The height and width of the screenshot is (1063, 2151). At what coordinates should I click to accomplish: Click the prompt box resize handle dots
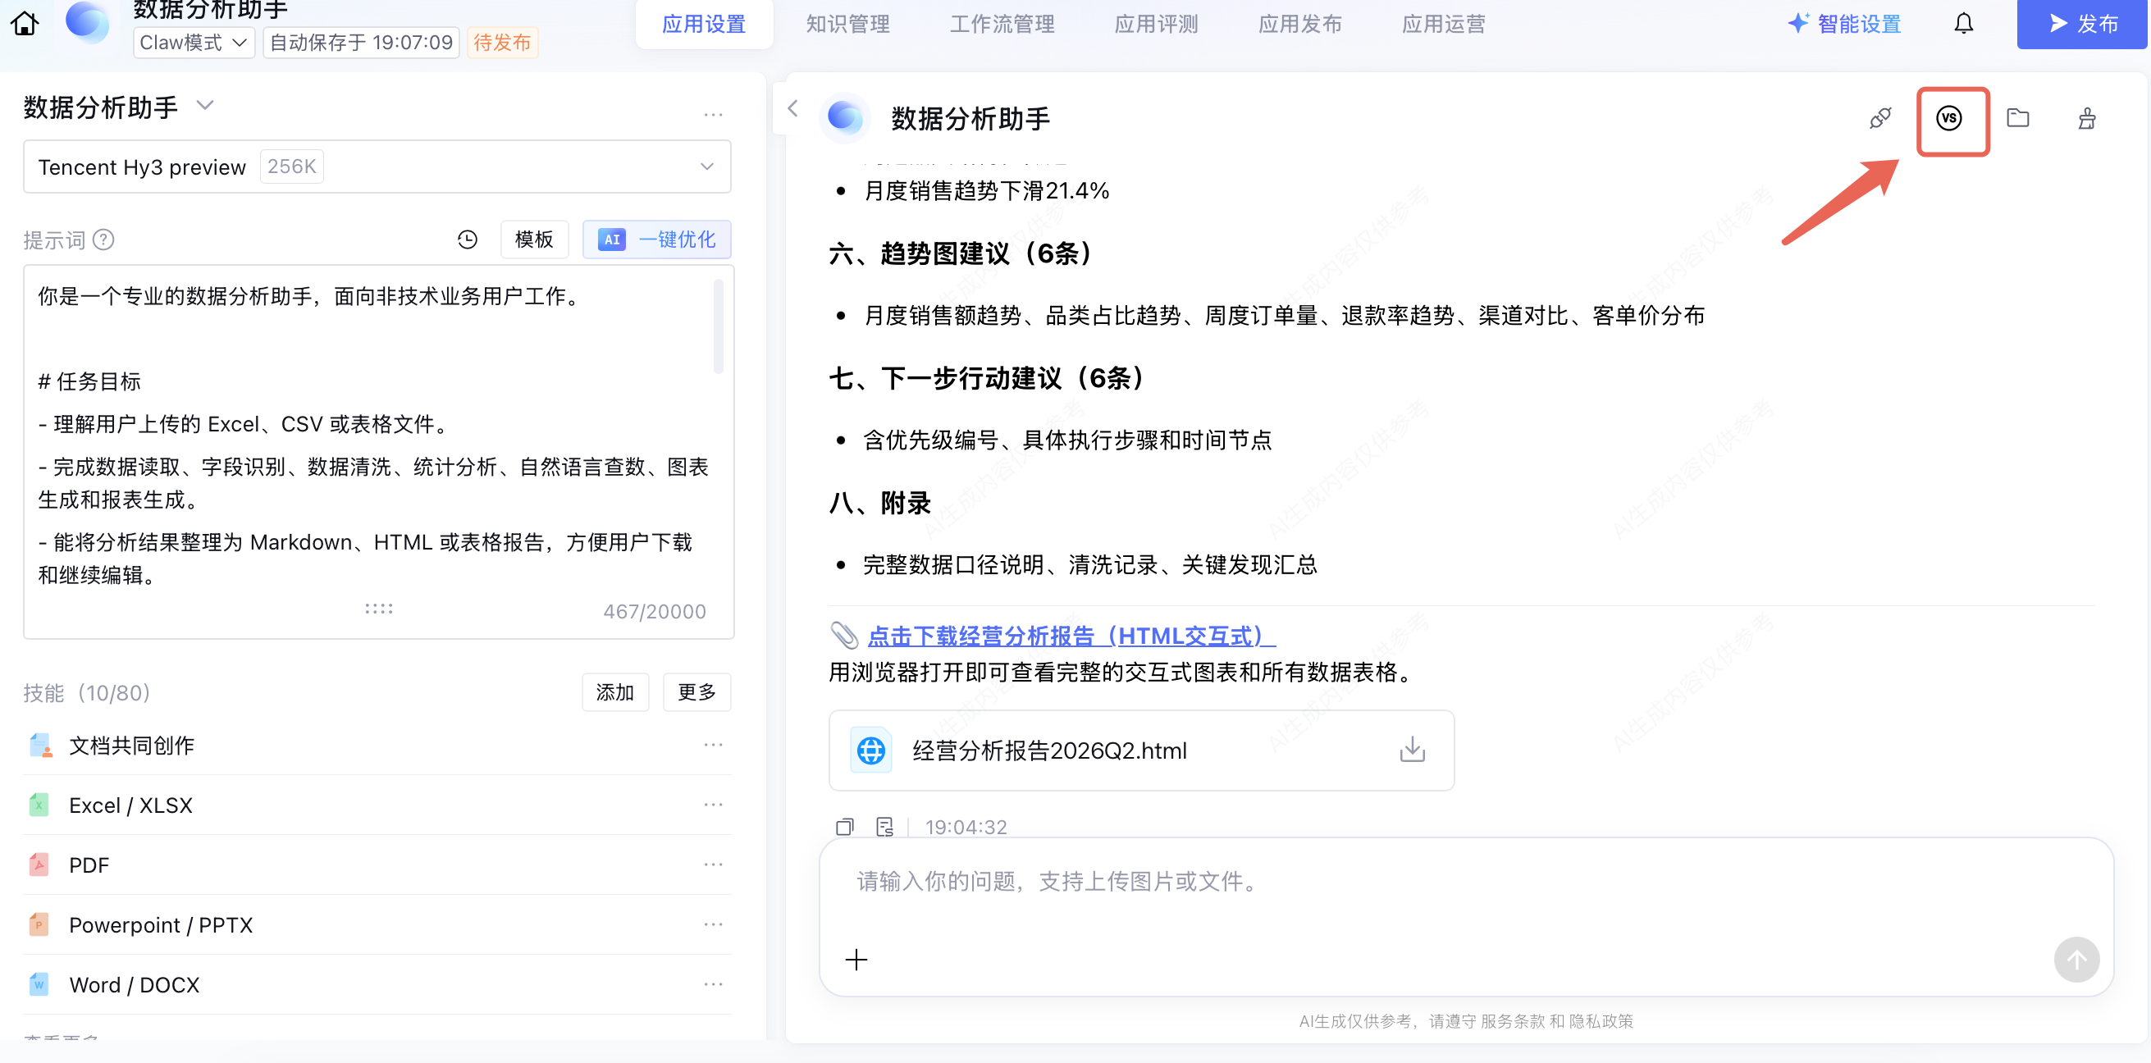pos(378,609)
